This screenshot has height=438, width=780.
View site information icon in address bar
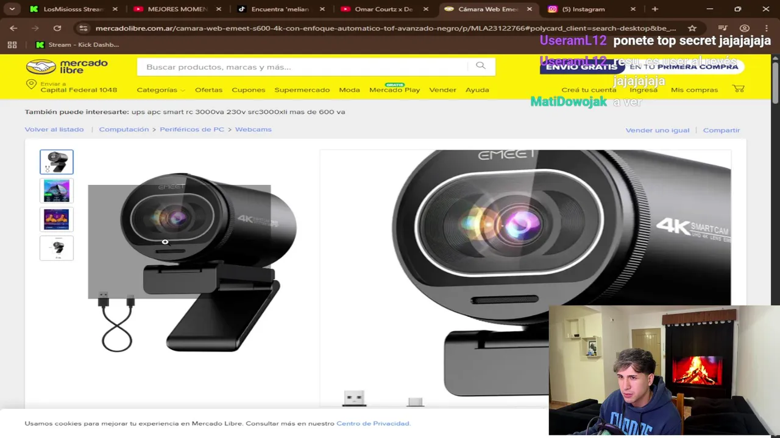point(83,28)
